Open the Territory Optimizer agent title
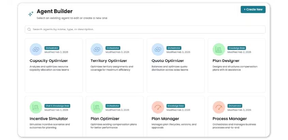The height and width of the screenshot is (140, 288). tap(109, 61)
